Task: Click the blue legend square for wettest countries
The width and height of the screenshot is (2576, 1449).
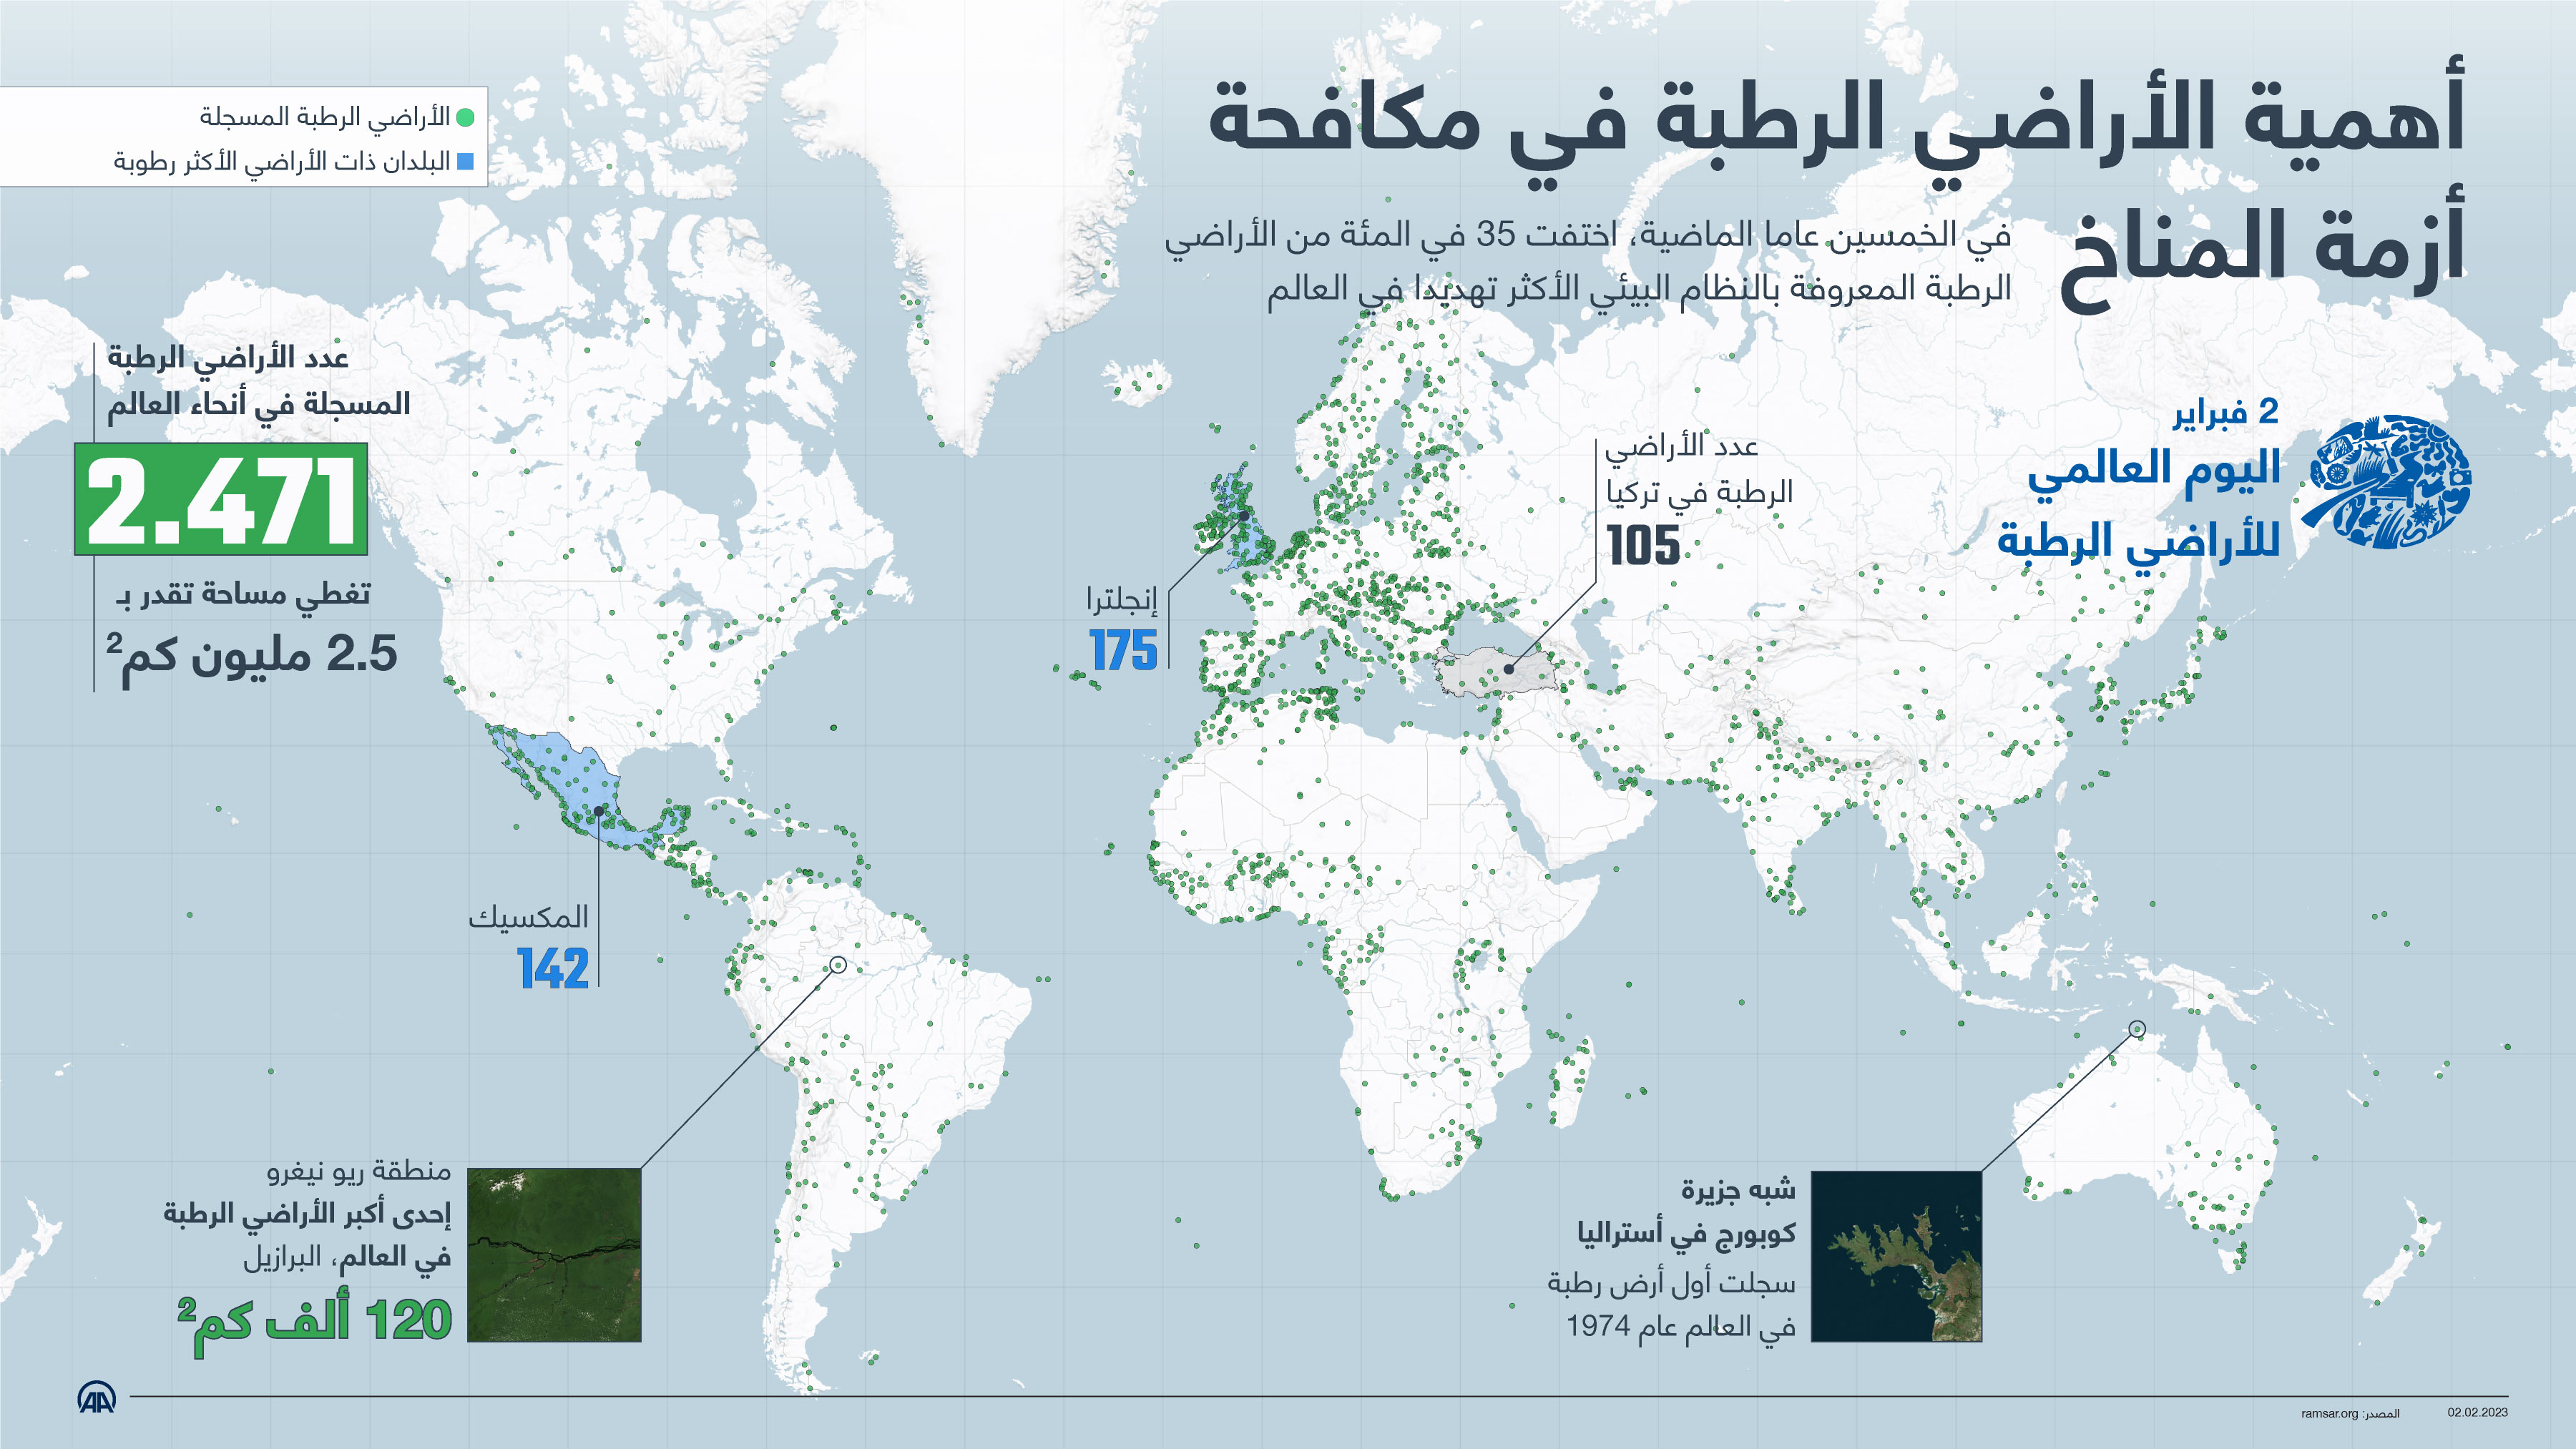Action: 465,161
